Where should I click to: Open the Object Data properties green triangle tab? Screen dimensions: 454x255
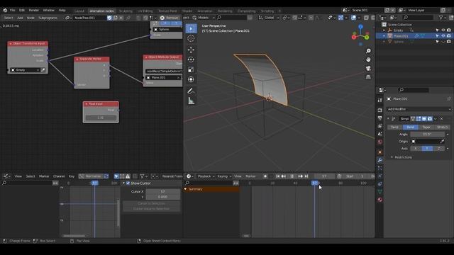point(380,192)
